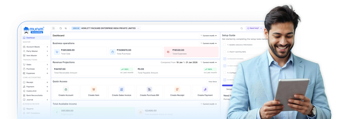This screenshot has height=119, width=337.
Task: Click the Total Purchase bag icon
Action: (113, 52)
